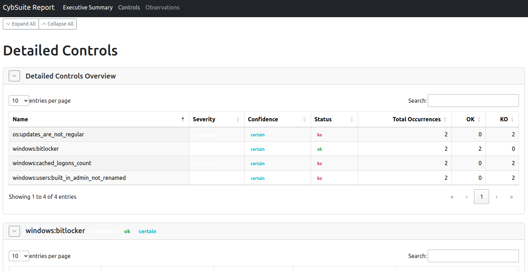
Task: Open entries per page dropdown in overview
Action: pyautogui.click(x=19, y=101)
